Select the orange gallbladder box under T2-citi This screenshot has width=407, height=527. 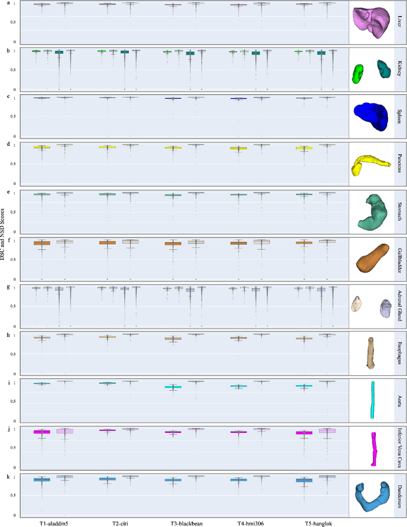pyautogui.click(x=107, y=243)
